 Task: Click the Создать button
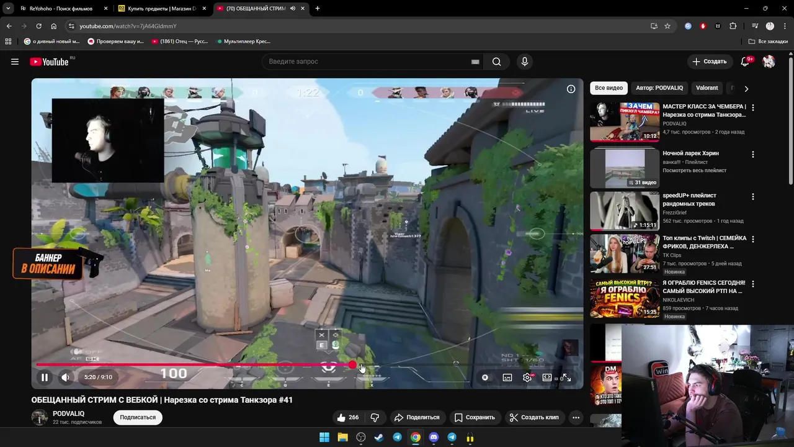pos(710,61)
